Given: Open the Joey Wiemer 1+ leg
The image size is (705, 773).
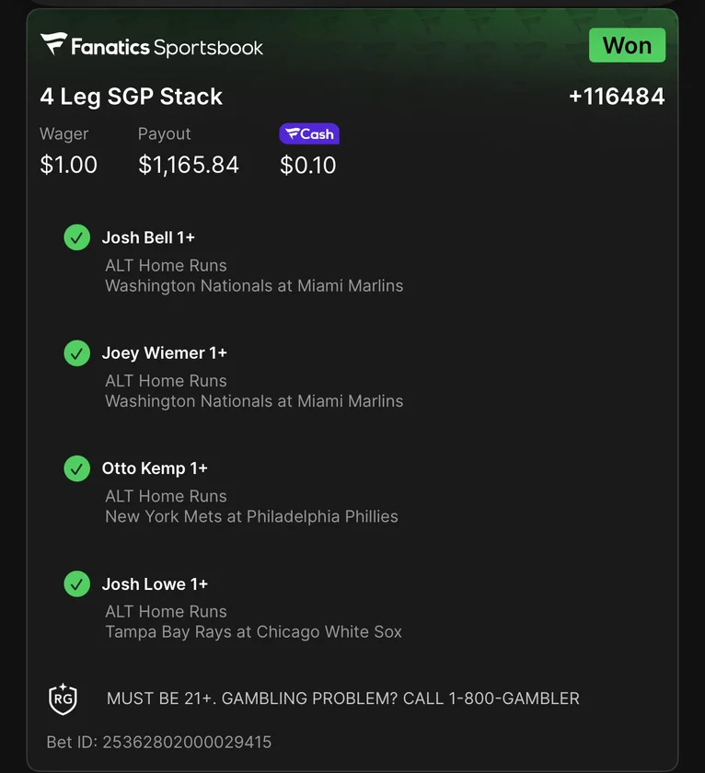Looking at the screenshot, I should [164, 352].
